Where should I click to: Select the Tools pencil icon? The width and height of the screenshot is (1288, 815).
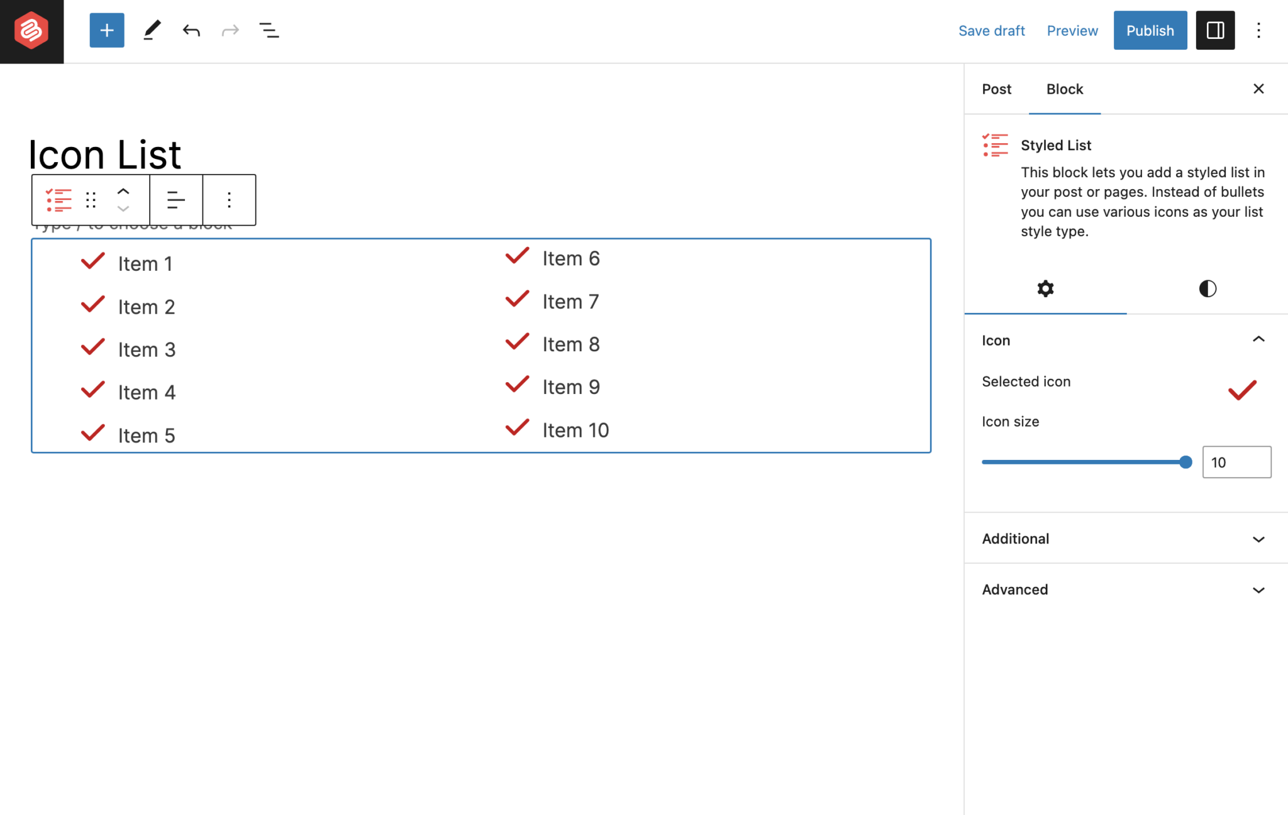coord(152,30)
